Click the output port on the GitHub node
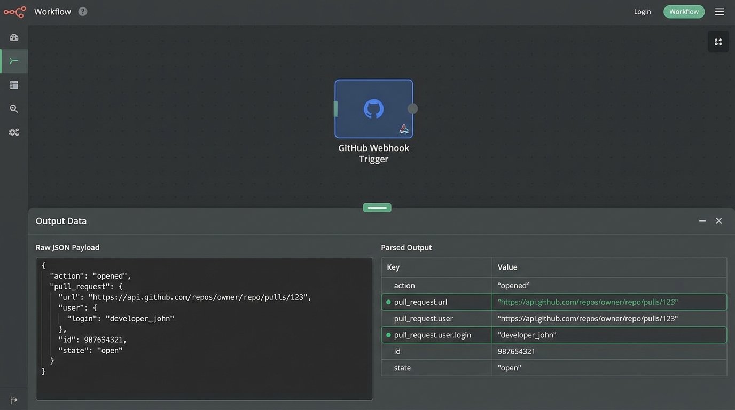The width and height of the screenshot is (735, 410). [x=412, y=108]
